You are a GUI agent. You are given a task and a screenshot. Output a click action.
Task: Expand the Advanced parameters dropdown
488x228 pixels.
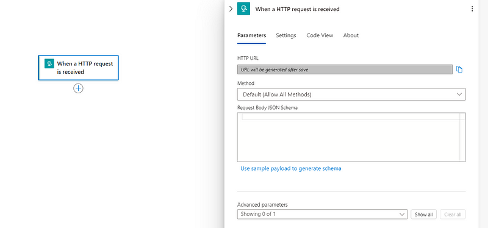(x=322, y=215)
